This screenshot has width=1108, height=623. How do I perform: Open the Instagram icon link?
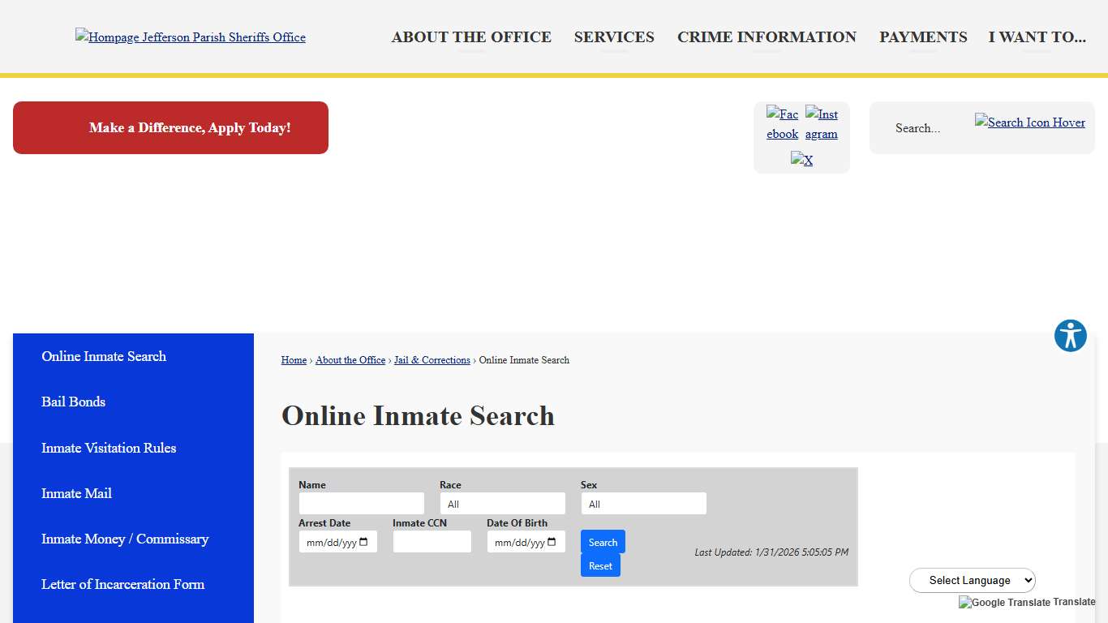tap(821, 123)
